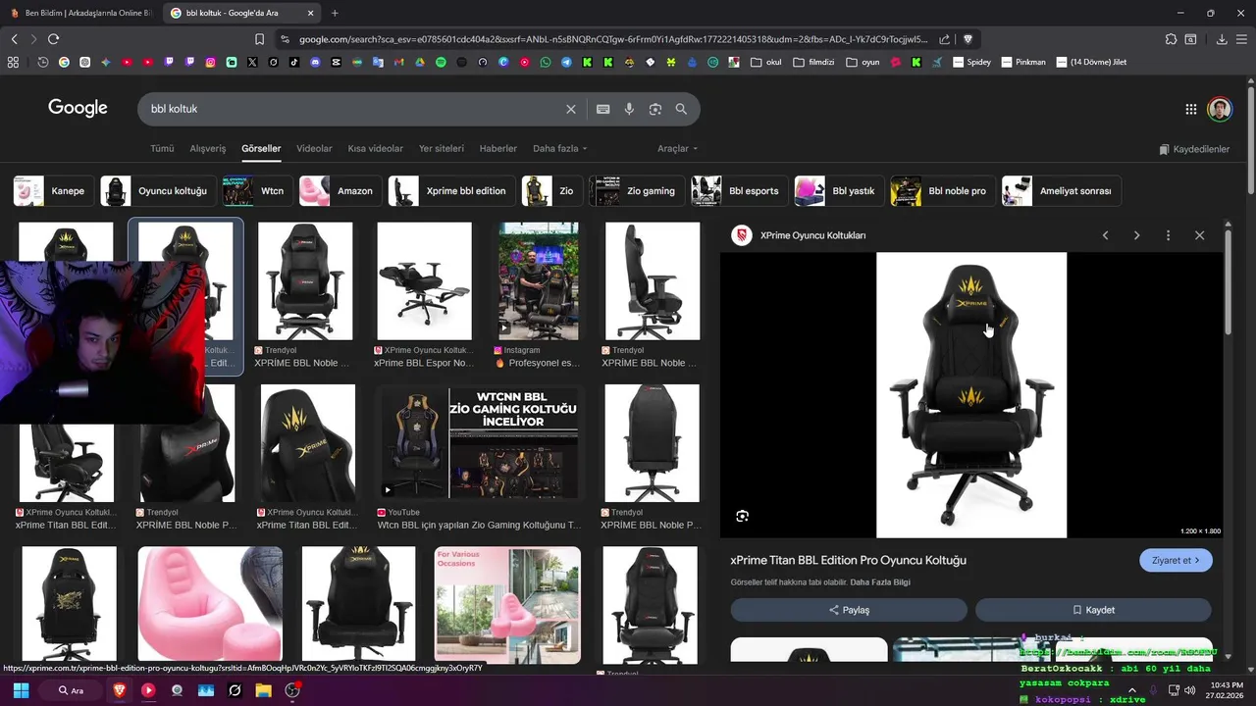Open the Instagram bookmark
Image resolution: width=1256 pixels, height=706 pixels.
[210, 62]
